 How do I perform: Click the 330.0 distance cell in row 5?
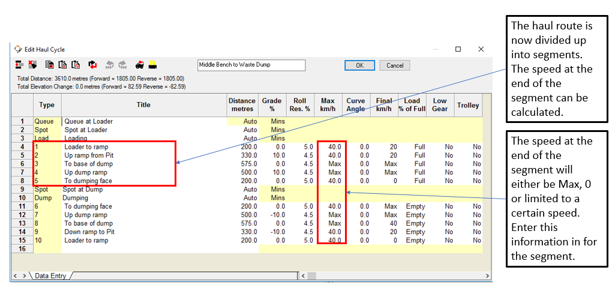click(243, 155)
